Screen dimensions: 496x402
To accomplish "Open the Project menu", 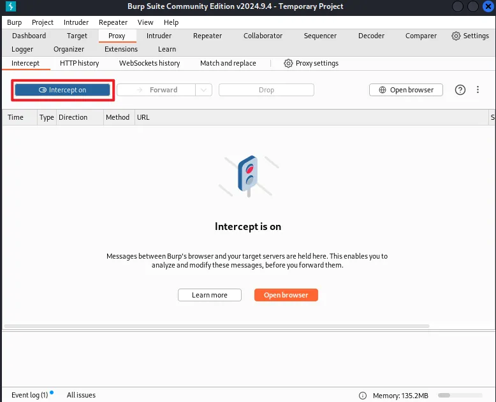I will pos(42,22).
